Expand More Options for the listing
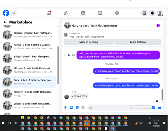This screenshot has height=131, width=168. (138, 42)
